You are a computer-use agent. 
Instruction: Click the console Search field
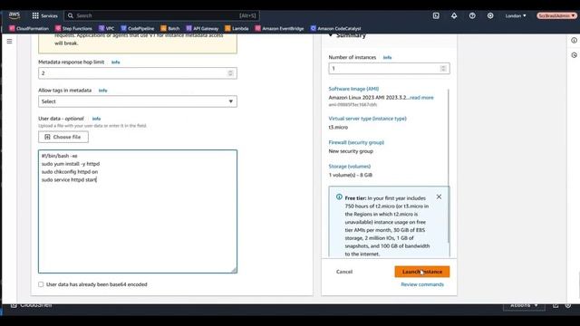click(162, 15)
